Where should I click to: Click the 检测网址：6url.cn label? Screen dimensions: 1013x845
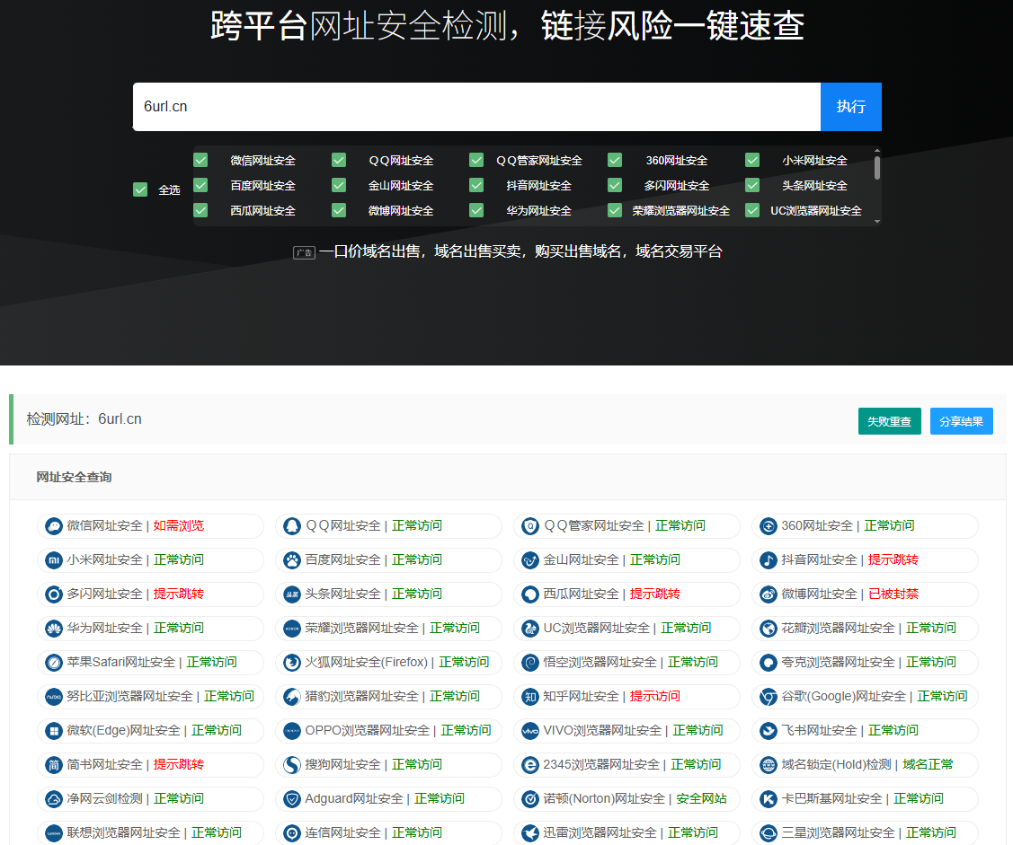pos(84,419)
